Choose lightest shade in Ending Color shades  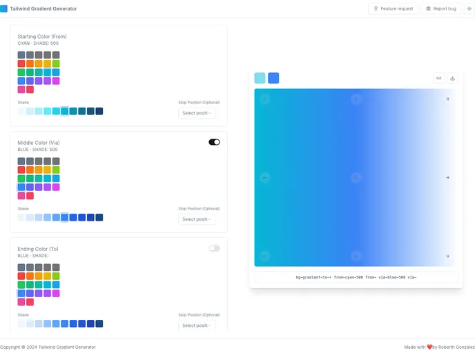[x=21, y=323]
